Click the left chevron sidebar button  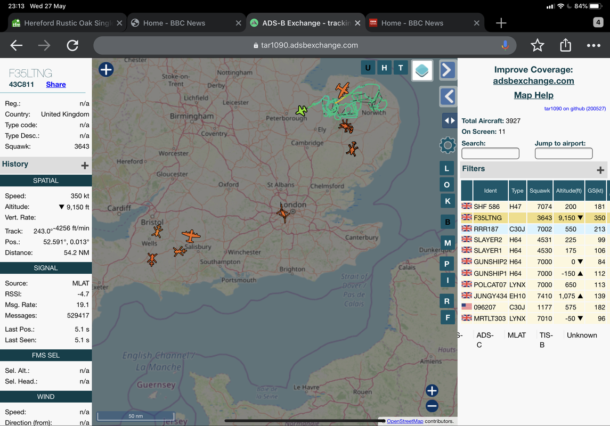[x=448, y=96]
